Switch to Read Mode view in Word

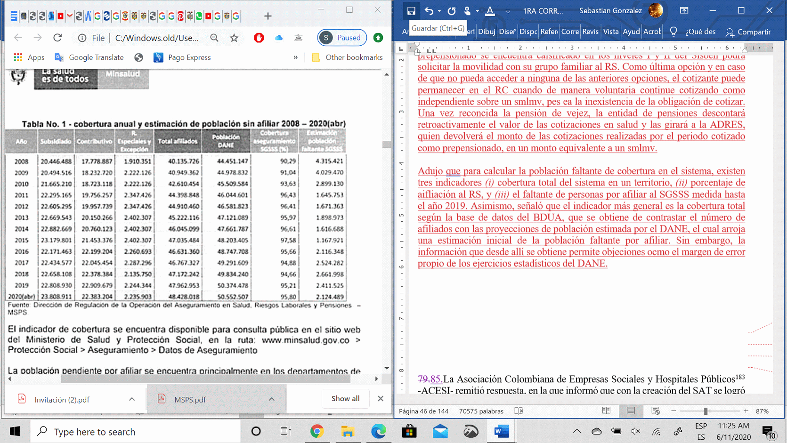coord(606,411)
